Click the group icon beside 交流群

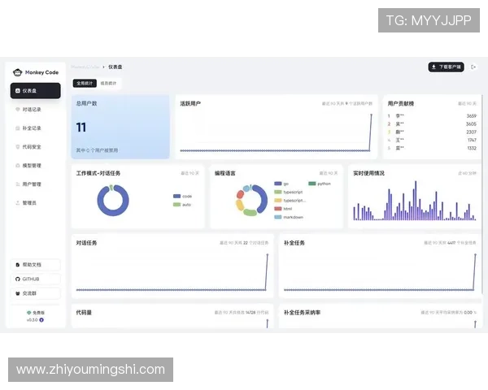[x=18, y=293]
